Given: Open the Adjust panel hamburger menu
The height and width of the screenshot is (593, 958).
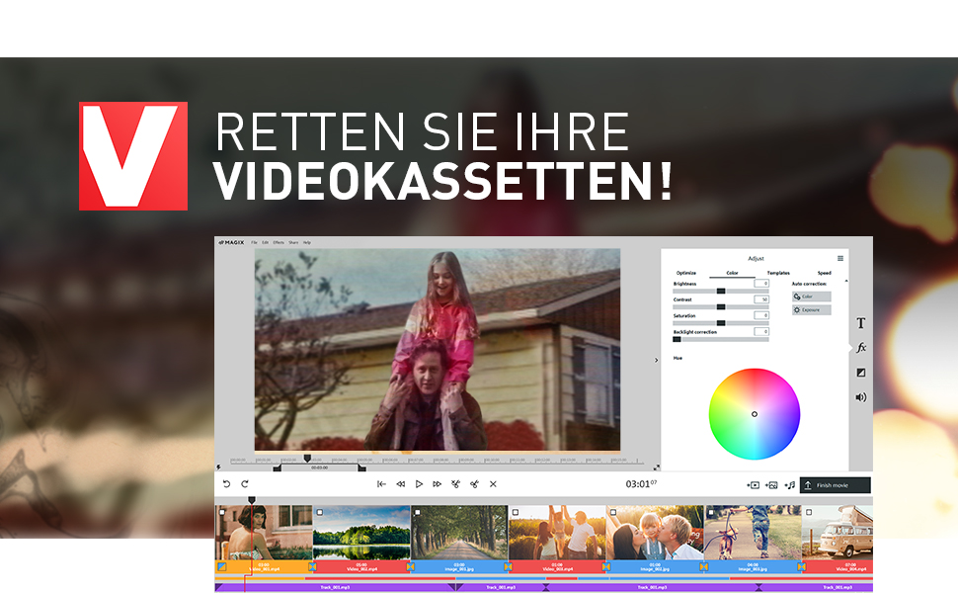Looking at the screenshot, I should coord(840,259).
